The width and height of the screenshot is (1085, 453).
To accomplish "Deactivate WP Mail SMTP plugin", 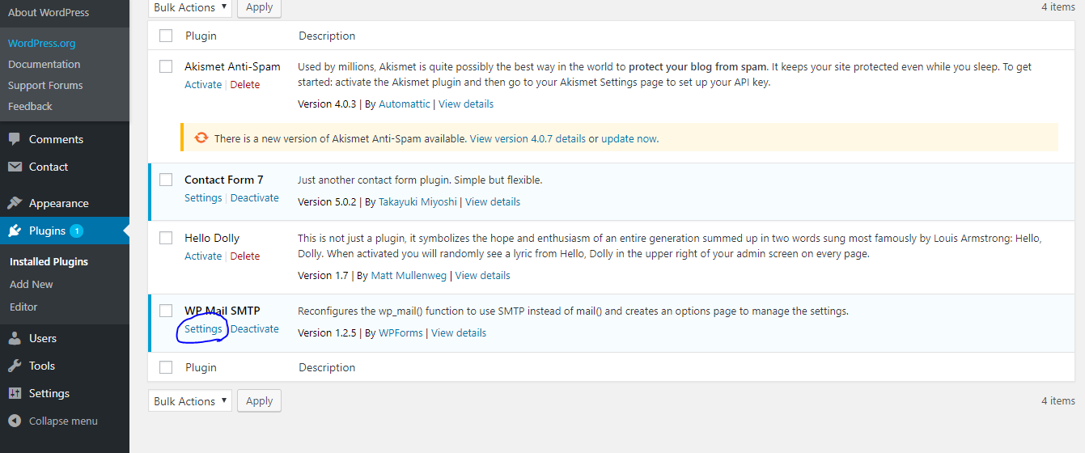I will (x=255, y=328).
